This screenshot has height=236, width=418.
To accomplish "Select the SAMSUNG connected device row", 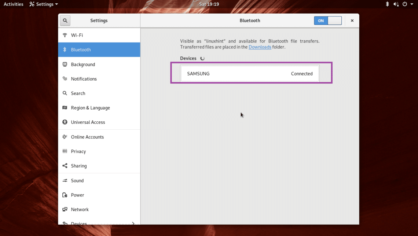I will tap(250, 74).
